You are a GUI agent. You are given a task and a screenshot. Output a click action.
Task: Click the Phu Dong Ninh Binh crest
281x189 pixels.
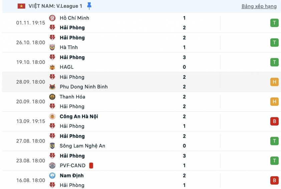(x=52, y=87)
